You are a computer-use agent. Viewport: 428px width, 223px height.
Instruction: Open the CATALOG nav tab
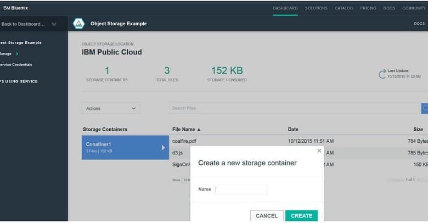343,8
